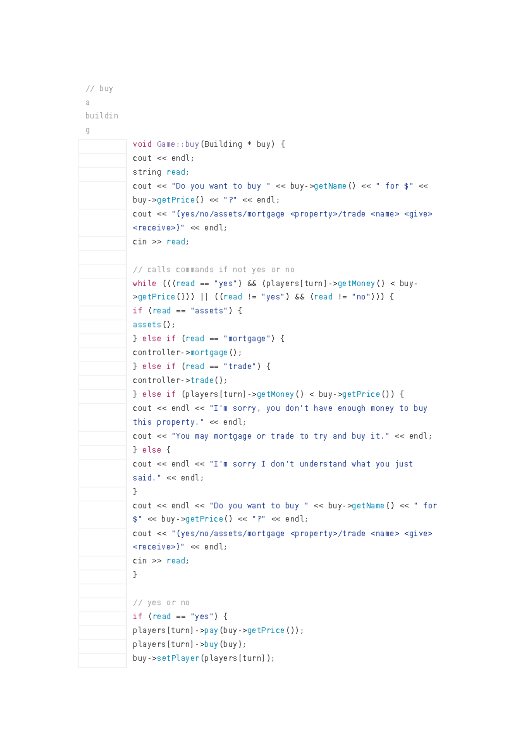
Task: Click the 'buy->setPlayer(players[turn]);' line
Action: pyautogui.click(x=204, y=658)
